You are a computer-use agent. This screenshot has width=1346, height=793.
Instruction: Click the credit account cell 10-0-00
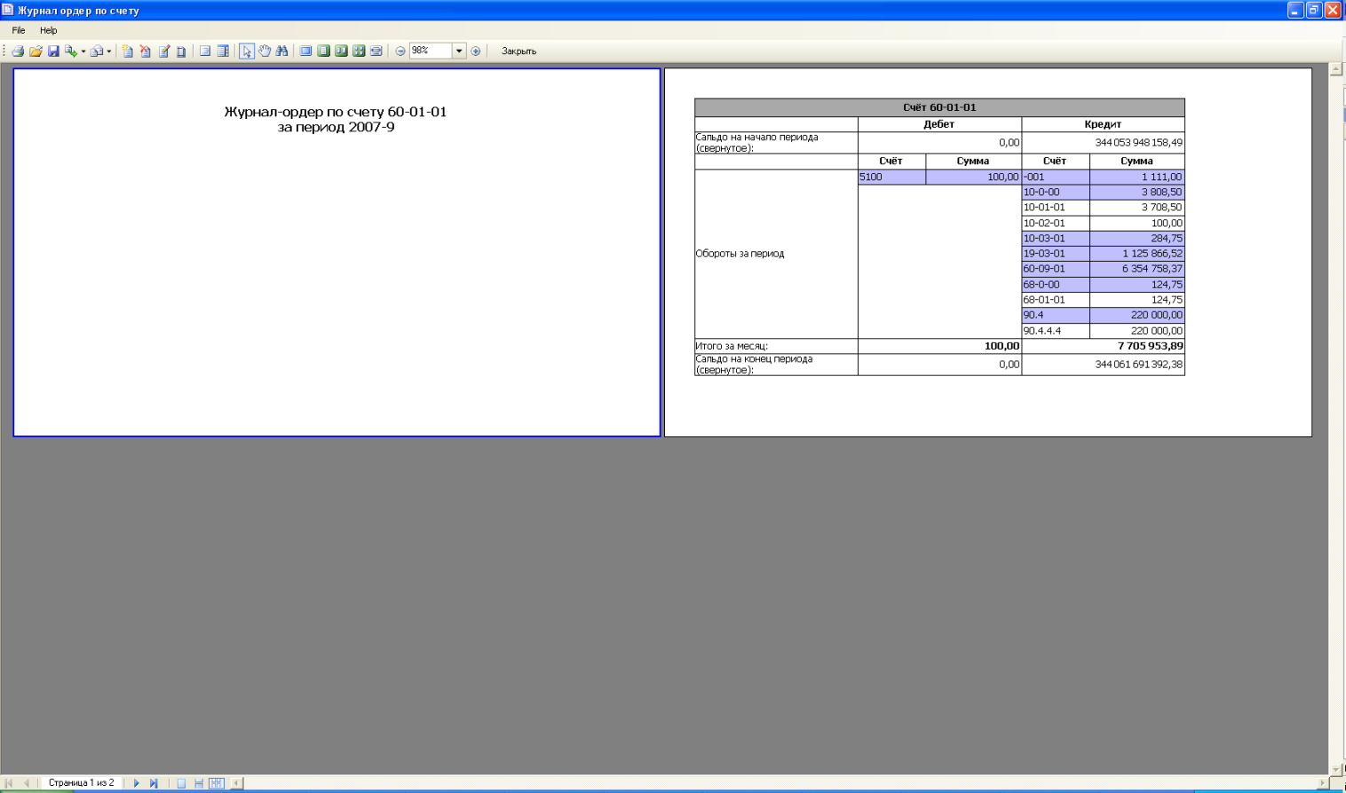coord(1056,192)
